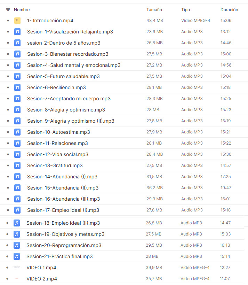Select file name Sesion-18-Empleo ideal (II).mp3

[x=63, y=223]
